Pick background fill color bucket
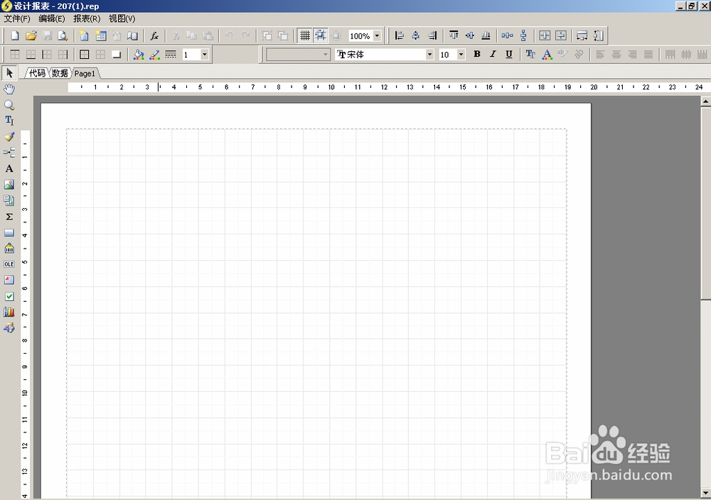Image resolution: width=711 pixels, height=500 pixels. coord(139,55)
